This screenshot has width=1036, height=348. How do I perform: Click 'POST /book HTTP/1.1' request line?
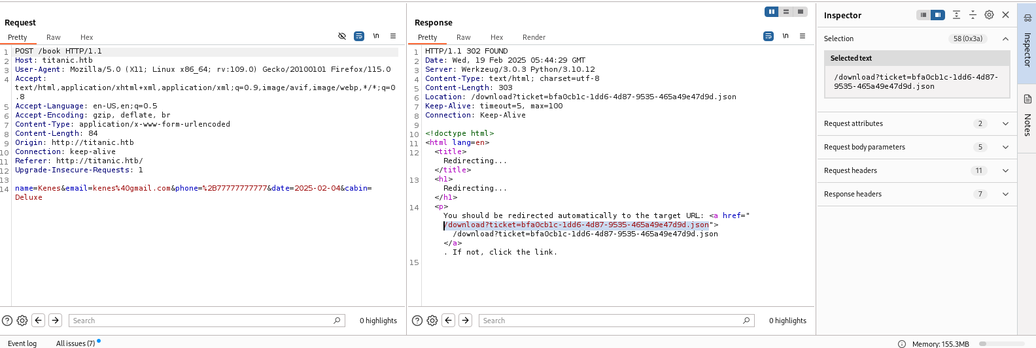pyautogui.click(x=58, y=51)
